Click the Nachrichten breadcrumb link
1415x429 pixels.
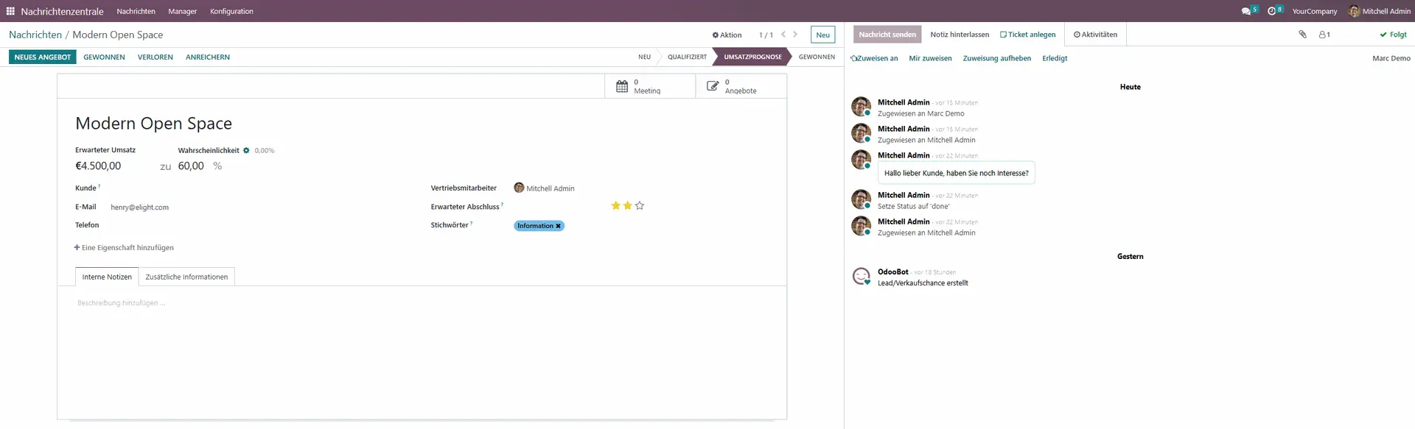click(35, 35)
